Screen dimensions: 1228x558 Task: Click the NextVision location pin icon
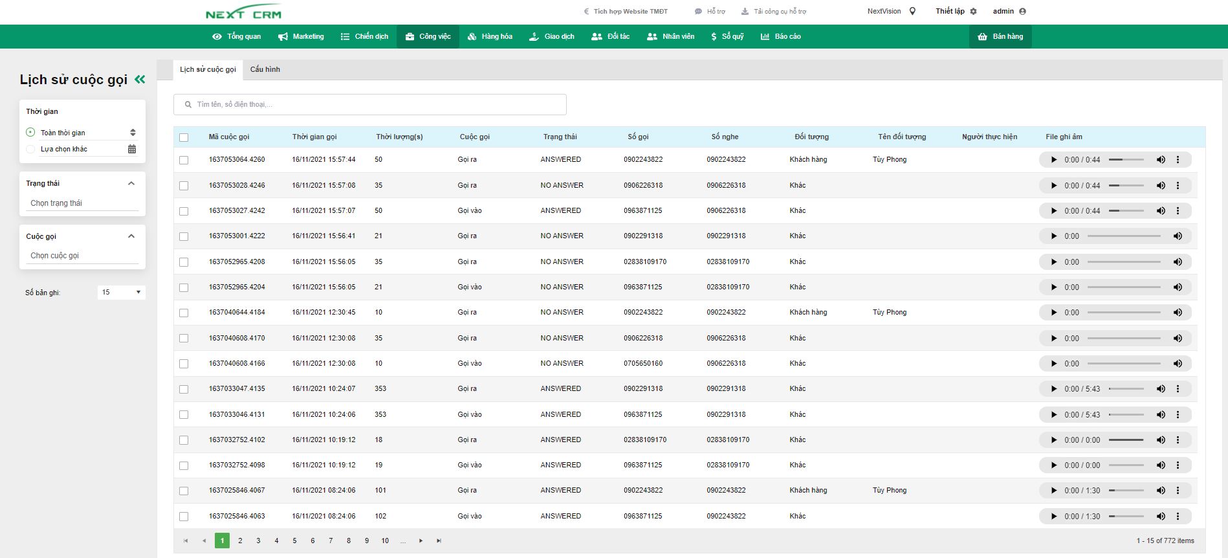coord(912,12)
